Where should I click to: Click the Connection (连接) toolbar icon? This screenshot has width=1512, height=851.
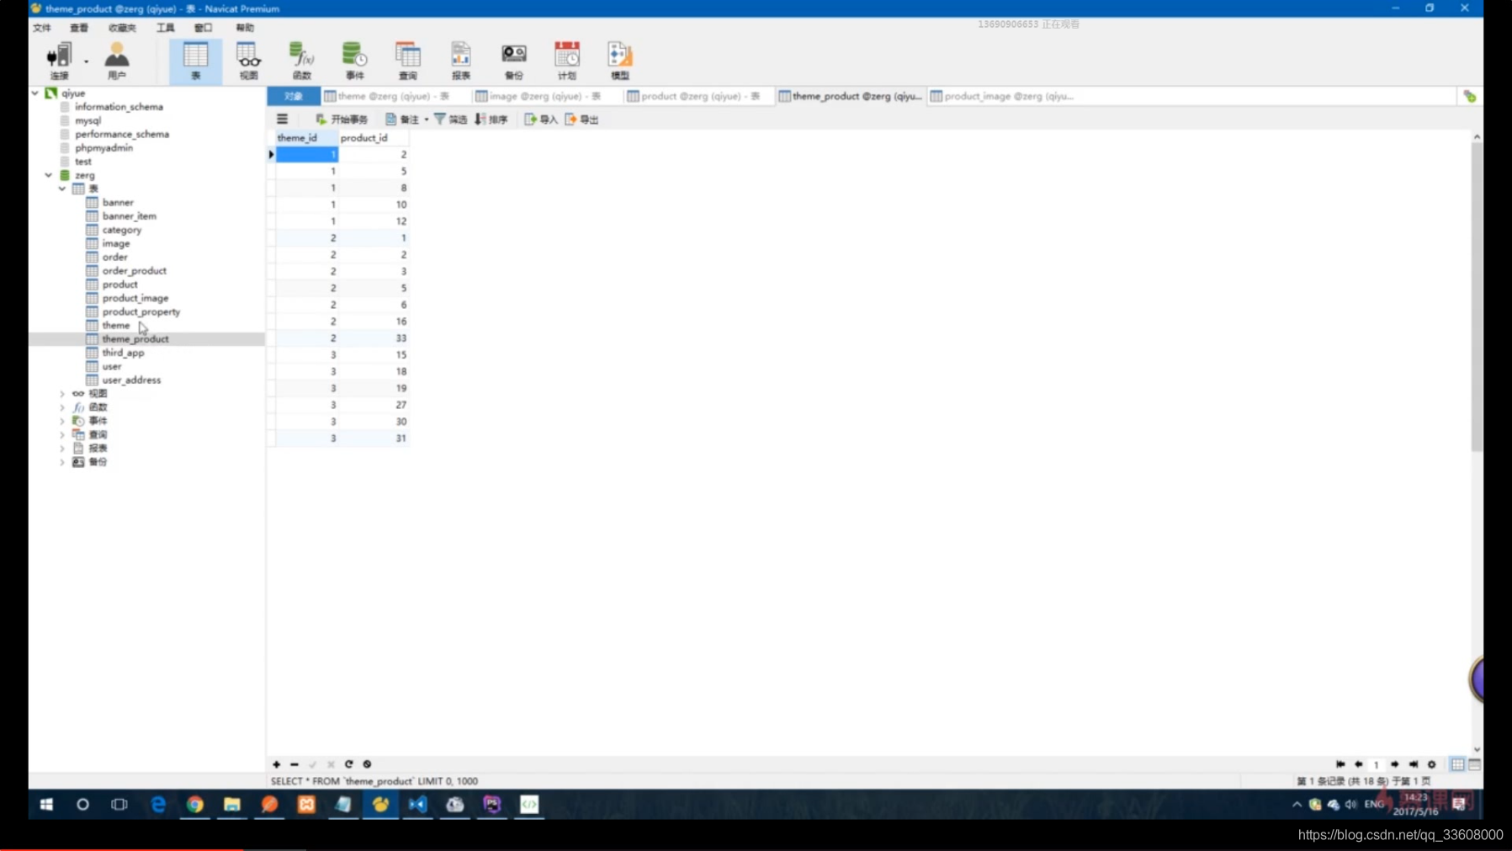59,61
